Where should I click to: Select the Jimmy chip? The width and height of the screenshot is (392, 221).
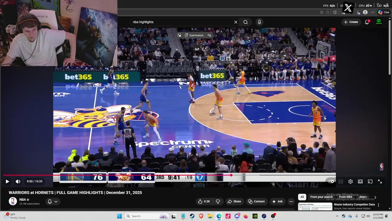tap(363, 197)
